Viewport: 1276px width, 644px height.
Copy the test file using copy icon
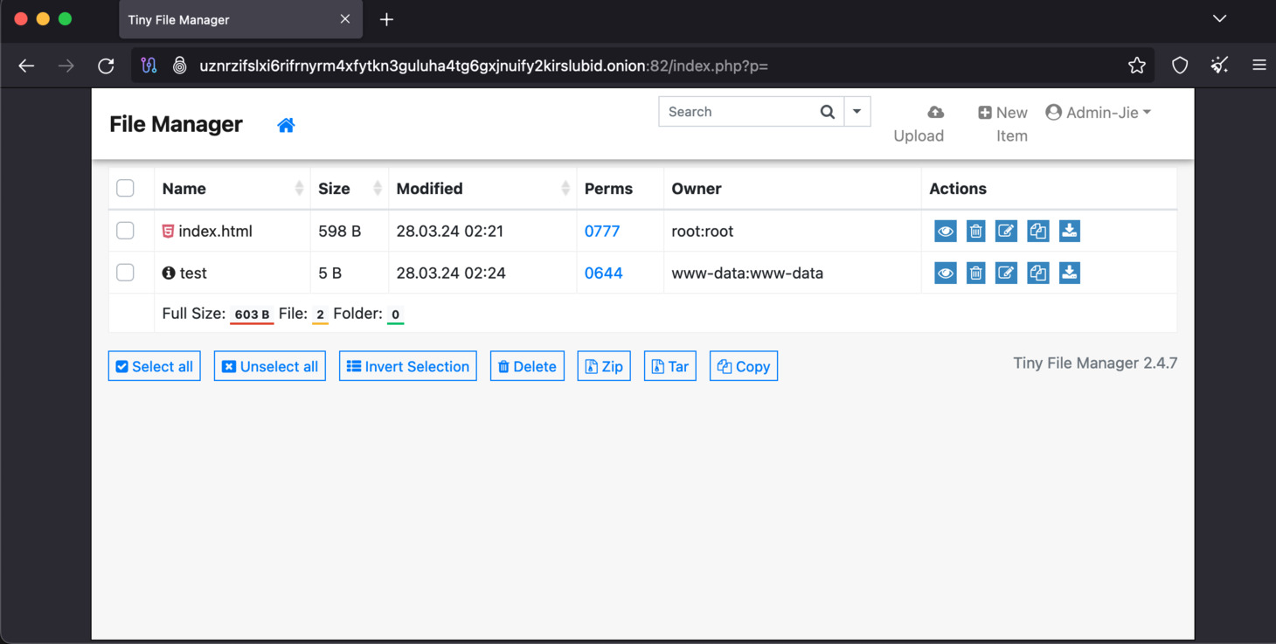(x=1037, y=273)
